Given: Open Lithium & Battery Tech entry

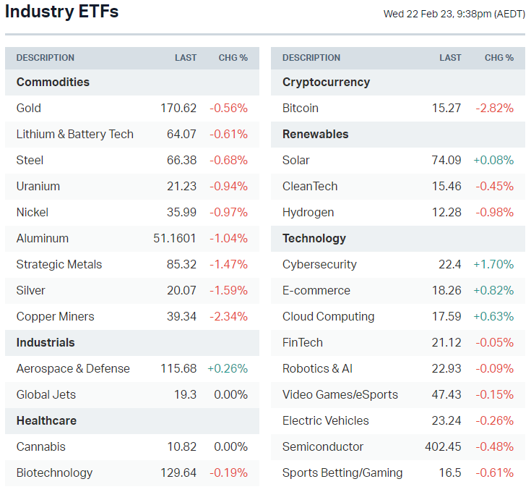Looking at the screenshot, I should point(74,134).
